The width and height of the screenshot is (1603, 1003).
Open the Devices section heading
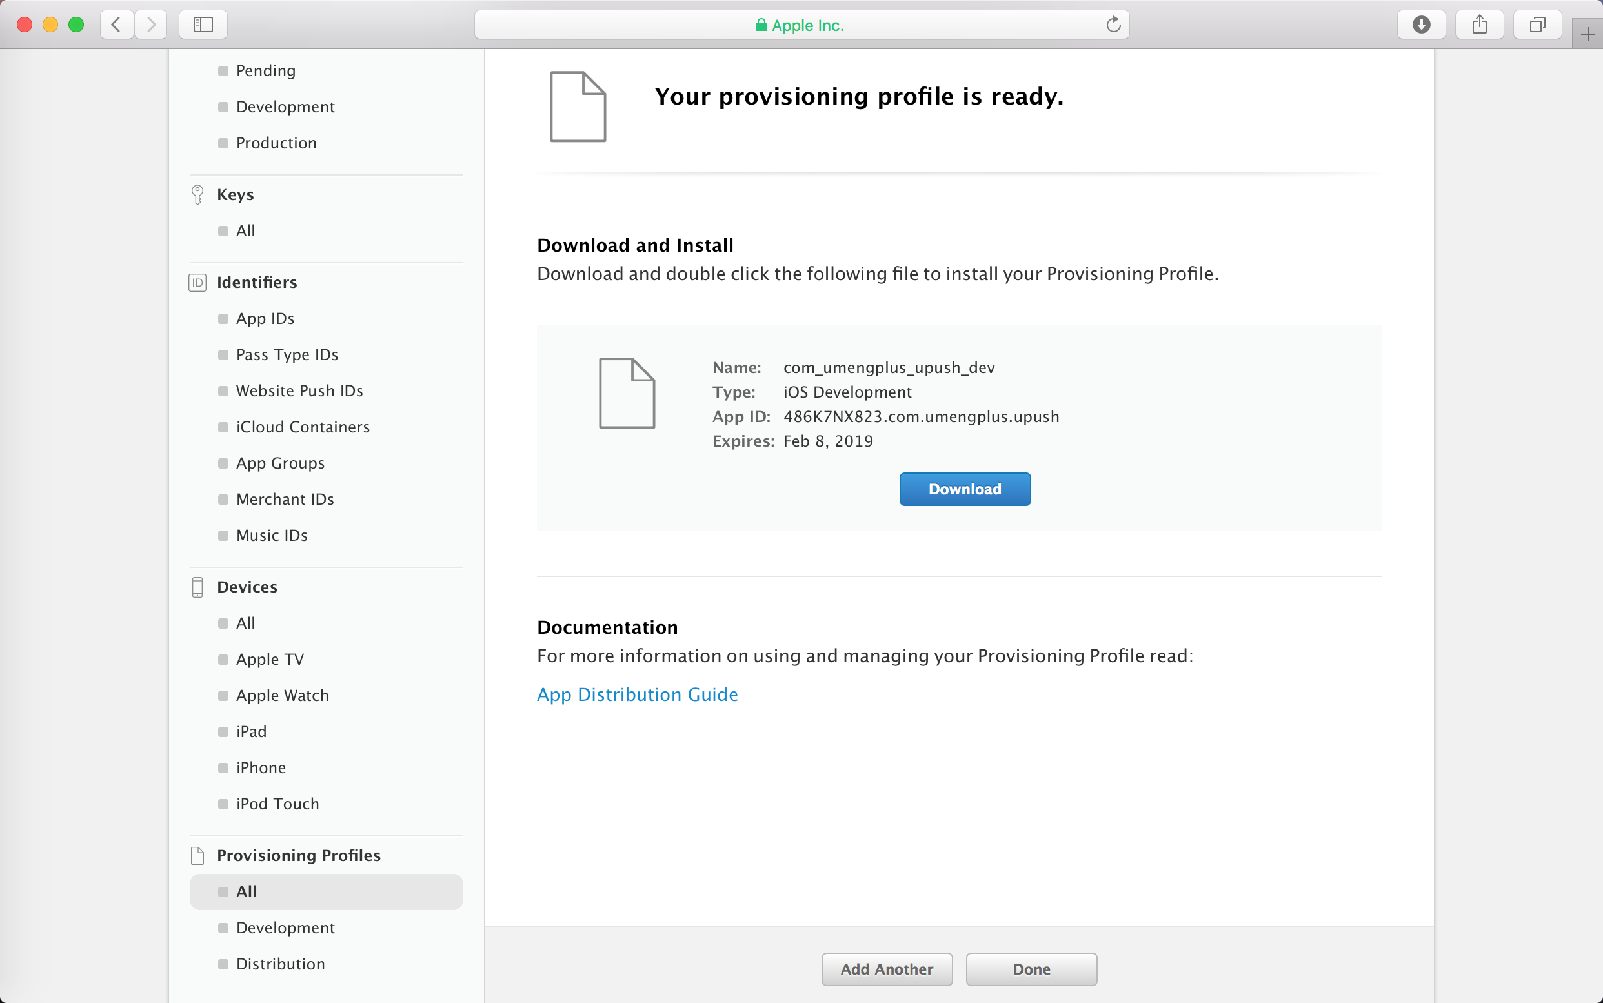pos(247,587)
